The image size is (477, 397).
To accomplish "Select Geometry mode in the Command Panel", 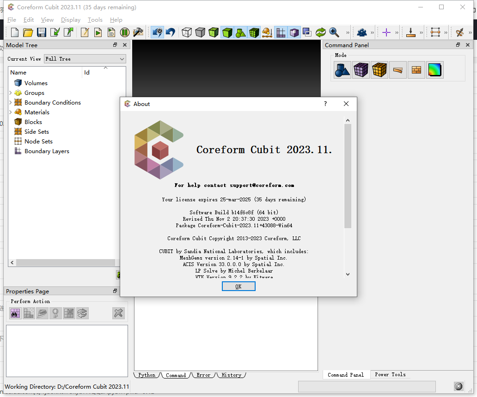I will tap(342, 70).
